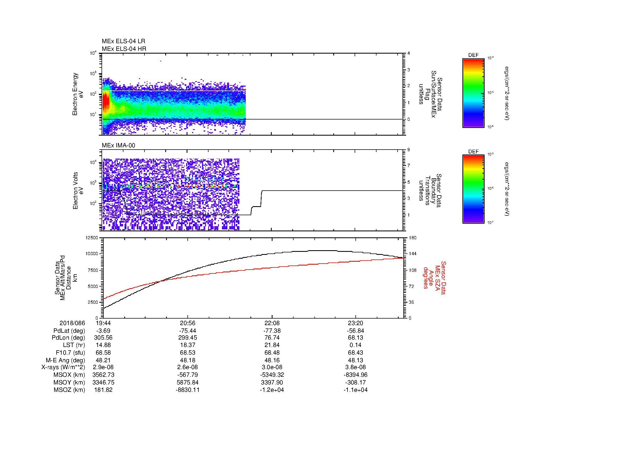Click the 'M-E Ang (deg)' row label
Screen dimensions: 640x452
click(65, 360)
